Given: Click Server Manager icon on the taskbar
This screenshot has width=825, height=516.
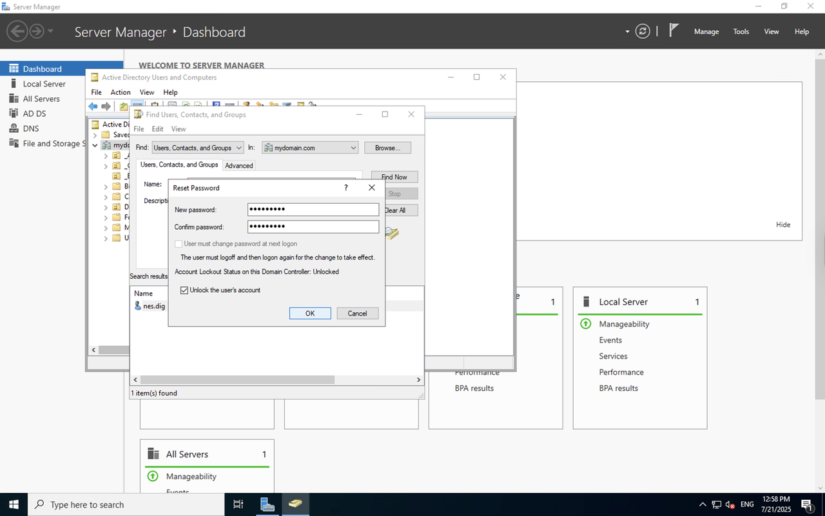Looking at the screenshot, I should coord(267,504).
